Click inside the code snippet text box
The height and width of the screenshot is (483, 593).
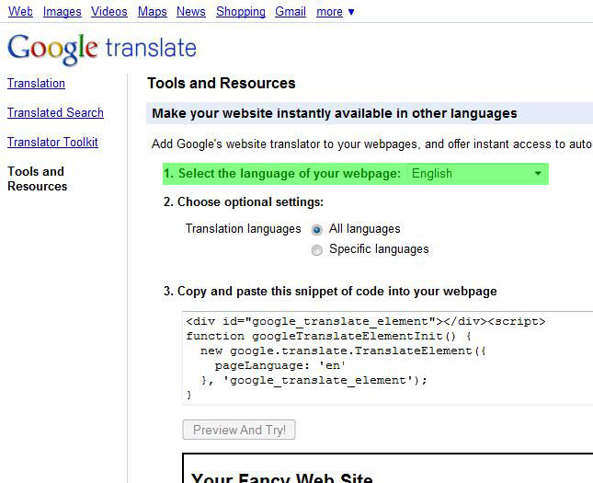coord(387,358)
